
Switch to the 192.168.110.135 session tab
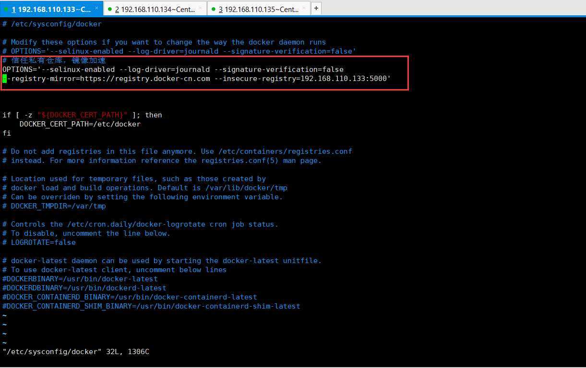pyautogui.click(x=259, y=9)
